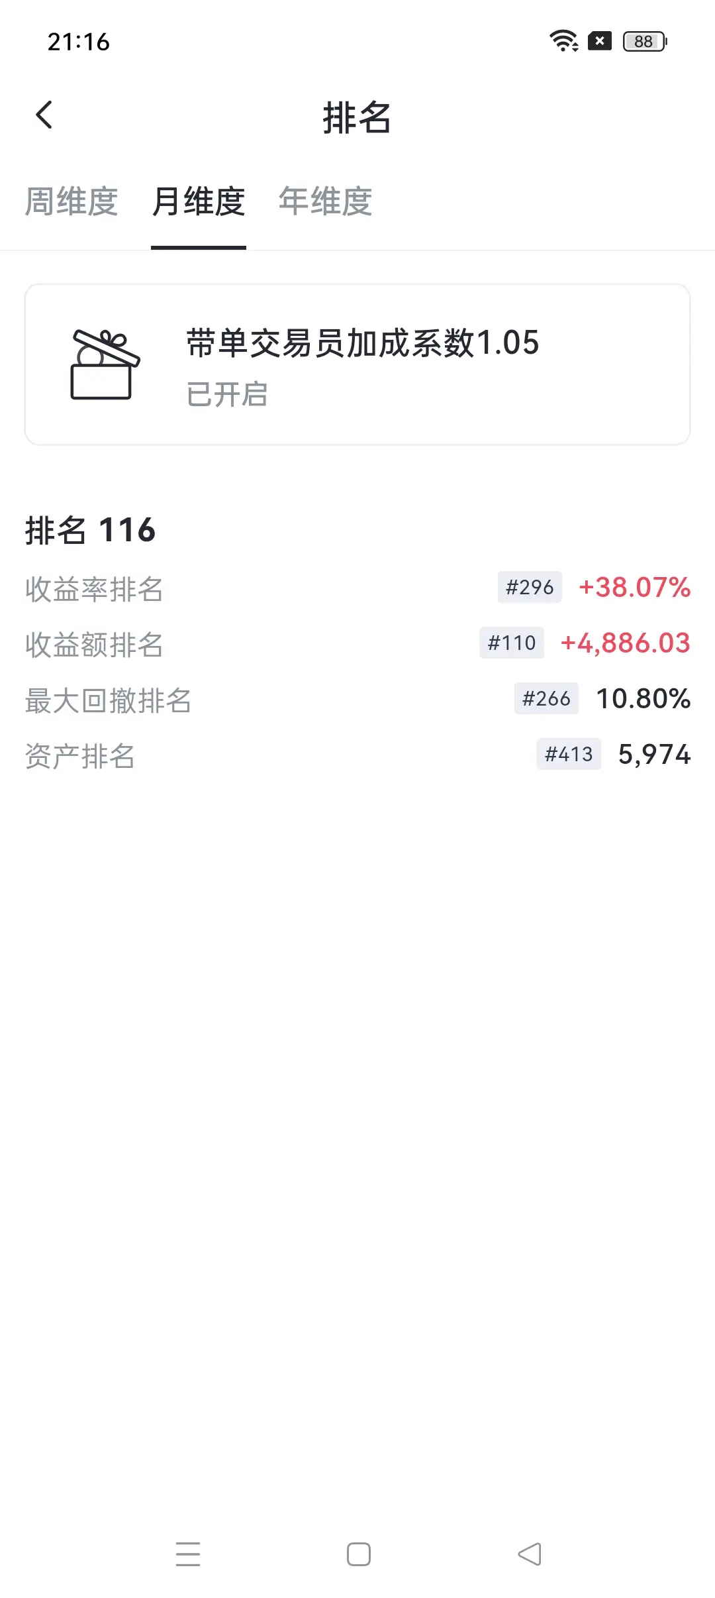Viewport: 715px width, 1598px height.
Task: Tap the Android home square icon
Action: [x=359, y=1554]
